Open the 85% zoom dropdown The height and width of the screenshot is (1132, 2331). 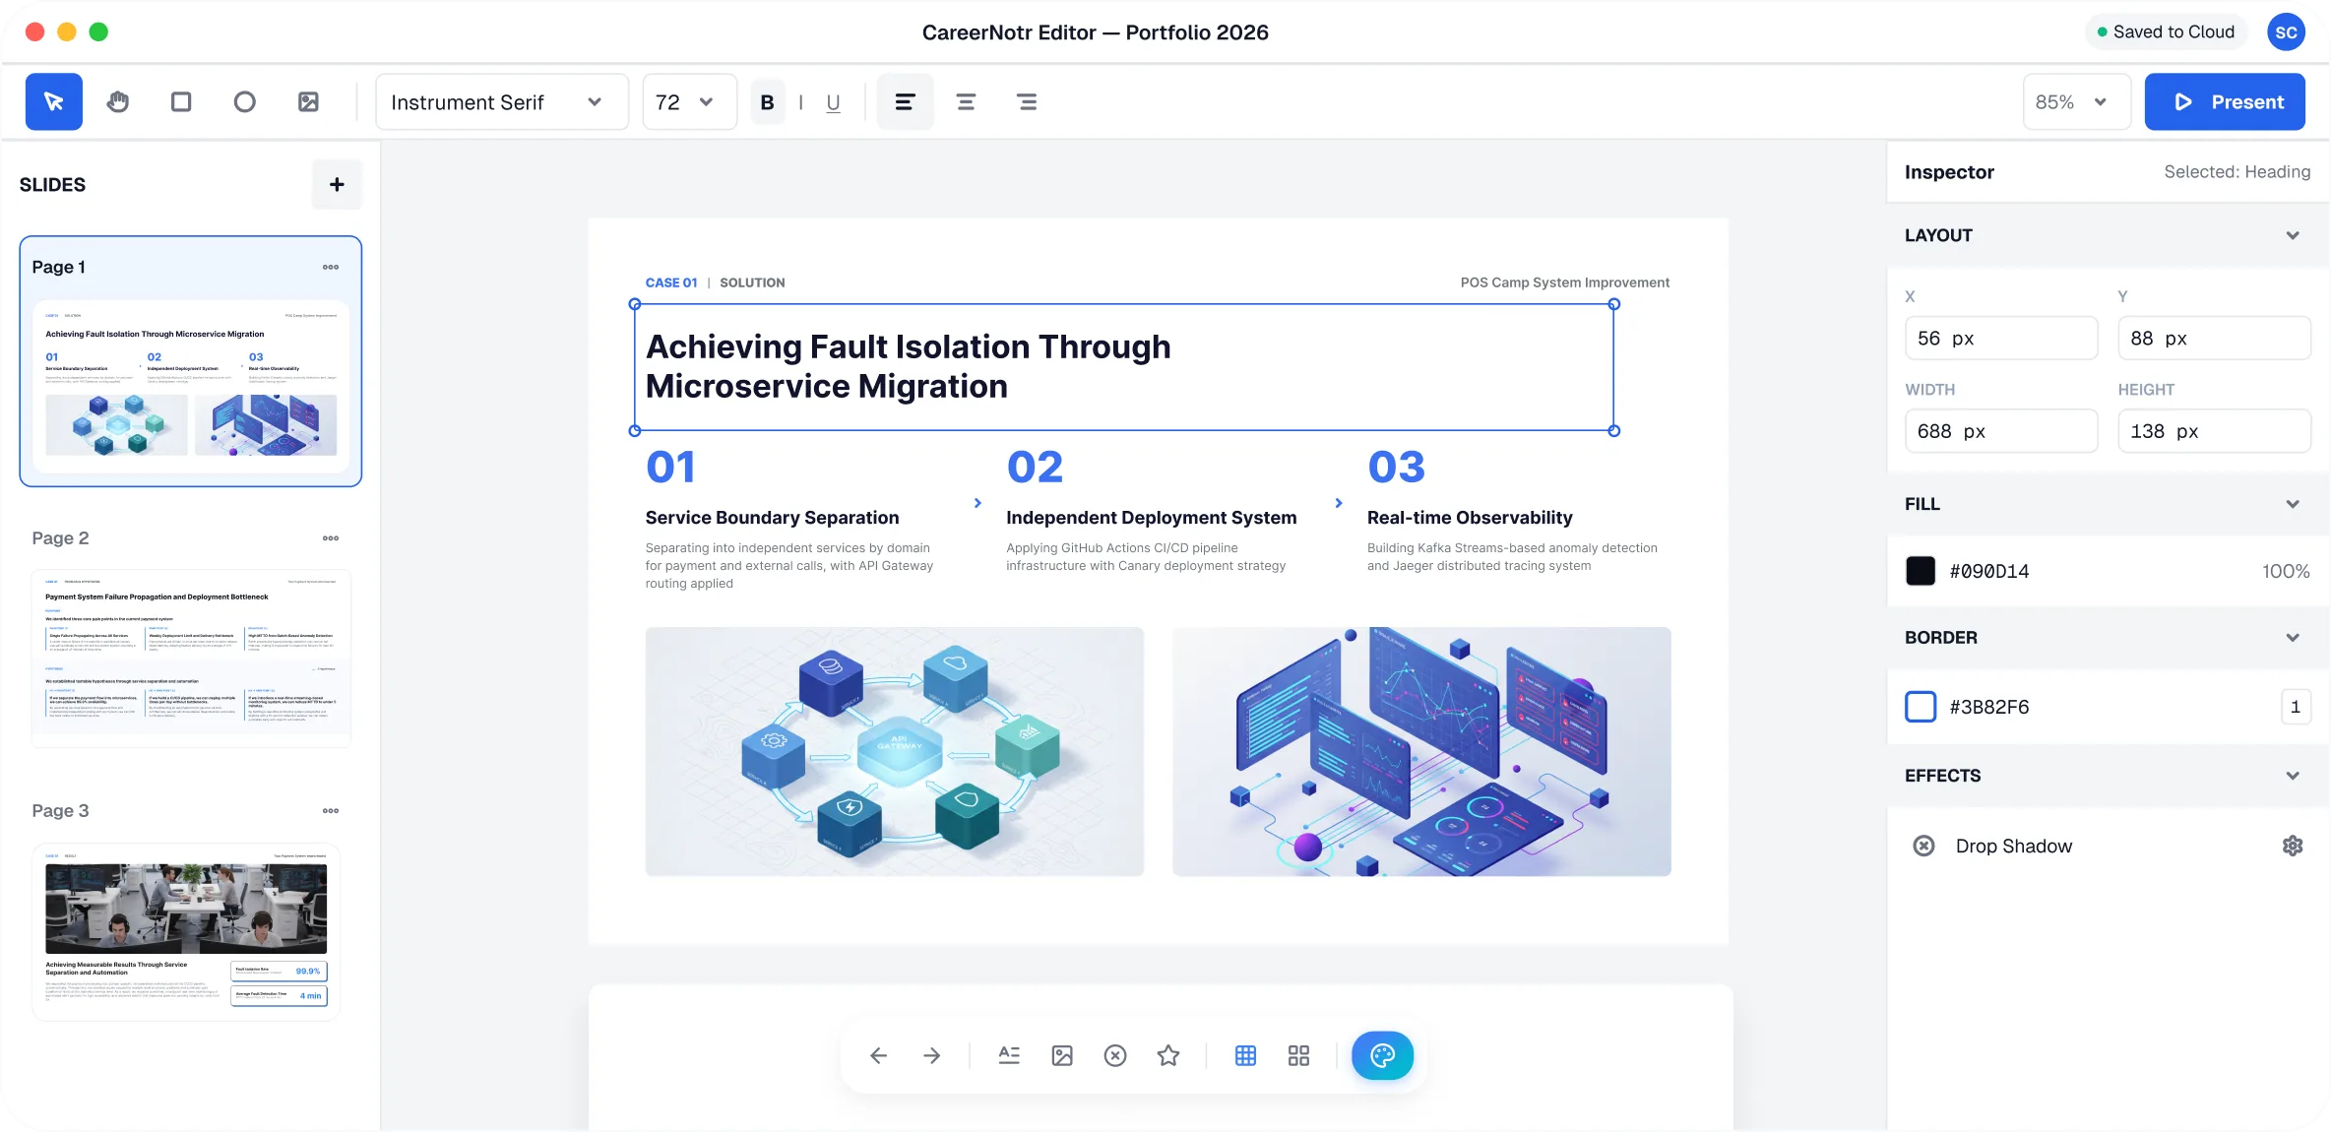pos(2077,101)
